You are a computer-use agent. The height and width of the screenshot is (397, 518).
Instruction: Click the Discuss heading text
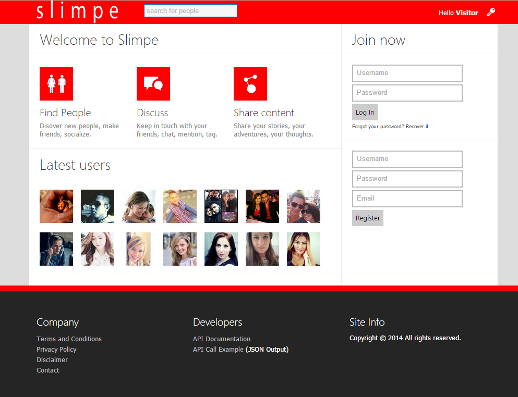click(152, 113)
